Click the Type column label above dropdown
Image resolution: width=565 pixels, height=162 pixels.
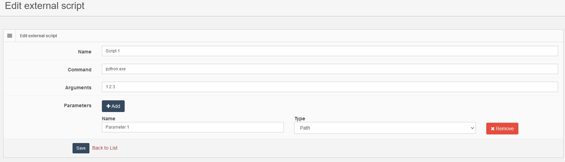pyautogui.click(x=300, y=119)
